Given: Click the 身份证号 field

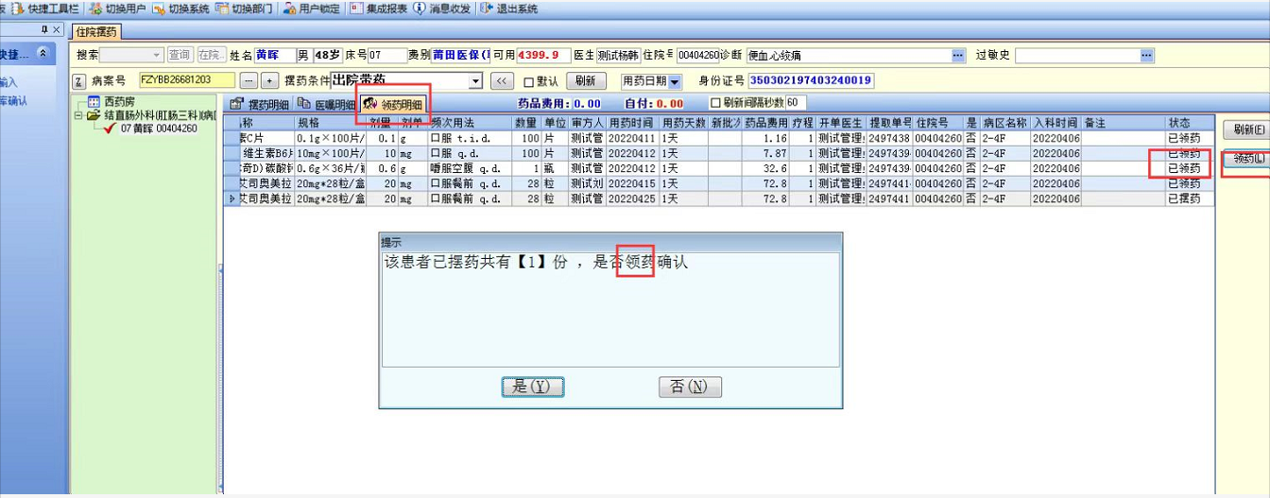Looking at the screenshot, I should coord(811,81).
